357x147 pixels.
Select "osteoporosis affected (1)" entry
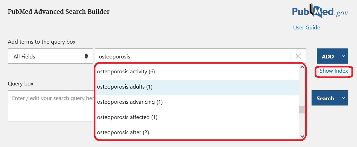pyautogui.click(x=127, y=117)
